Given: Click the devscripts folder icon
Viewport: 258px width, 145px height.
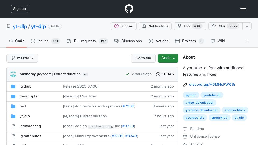Looking at the screenshot, I should (x=13, y=96).
